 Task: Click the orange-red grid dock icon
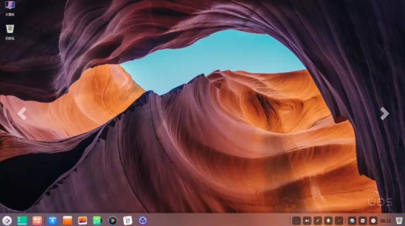[37, 220]
